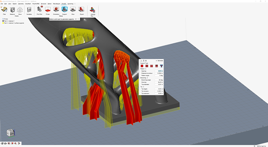The height and width of the screenshot is (147, 268).
Task: Click the Branching angle input field
Action: point(159,80)
